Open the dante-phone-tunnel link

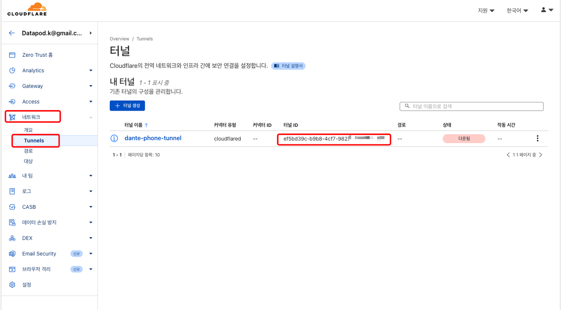[153, 138]
